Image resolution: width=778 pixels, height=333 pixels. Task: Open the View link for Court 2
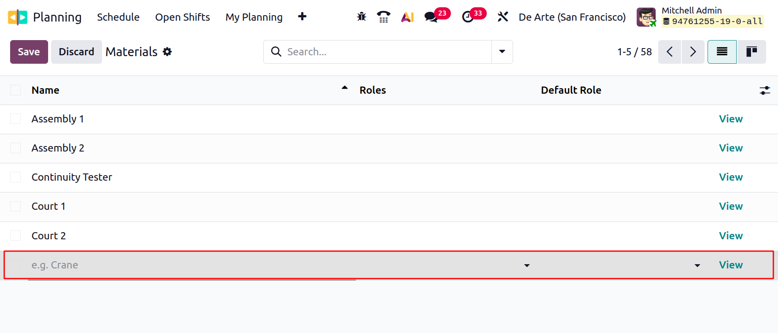tap(730, 236)
